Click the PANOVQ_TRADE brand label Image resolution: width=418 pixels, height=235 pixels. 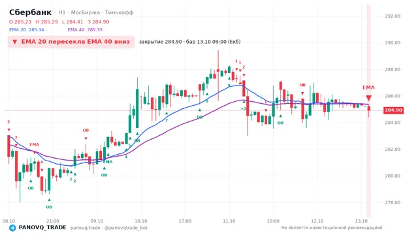point(42,228)
